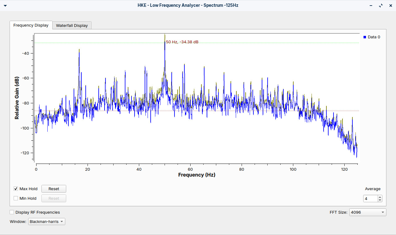Screen dimensions: 396x235
Task: Click the blue Data 0 legend square
Action: click(x=364, y=37)
